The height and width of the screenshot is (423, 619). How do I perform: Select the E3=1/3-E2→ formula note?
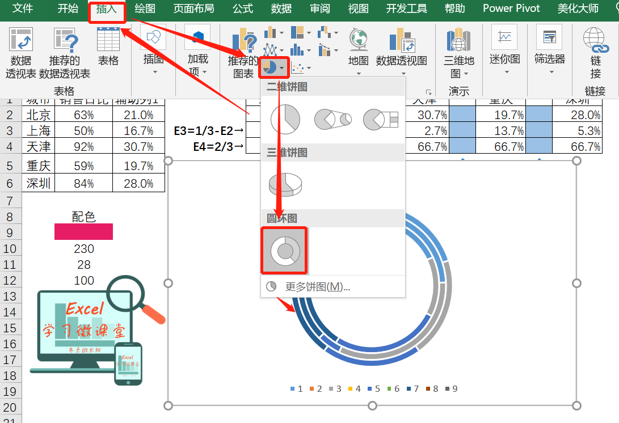[x=209, y=130]
